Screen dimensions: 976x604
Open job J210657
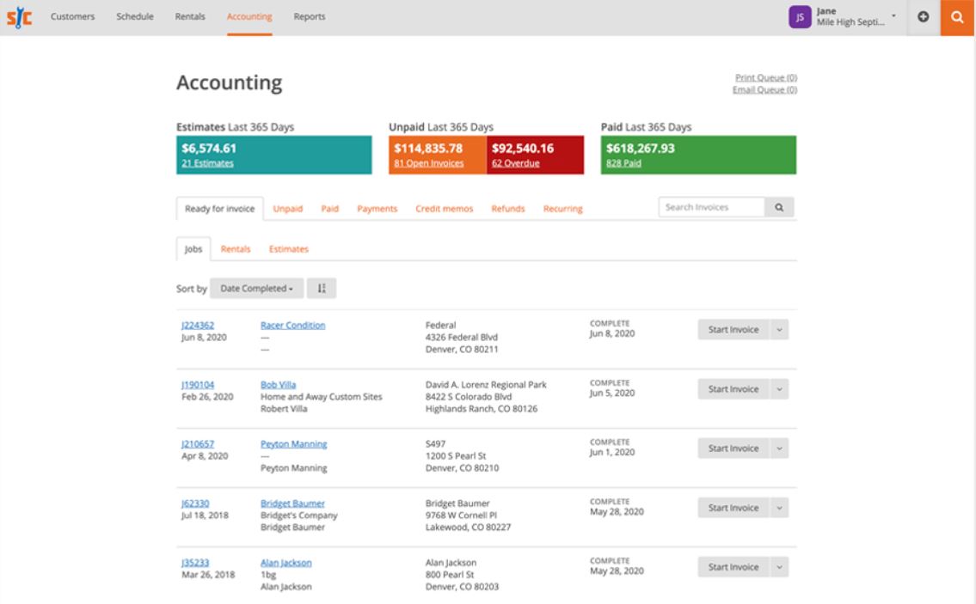[197, 444]
